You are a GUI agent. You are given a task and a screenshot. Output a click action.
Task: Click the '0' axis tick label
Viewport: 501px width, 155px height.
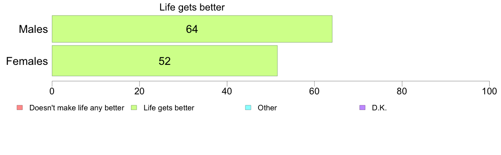(52, 91)
